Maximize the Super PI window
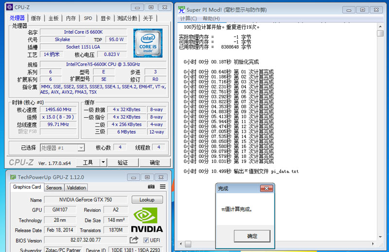389x252 pixels. coord(362,10)
